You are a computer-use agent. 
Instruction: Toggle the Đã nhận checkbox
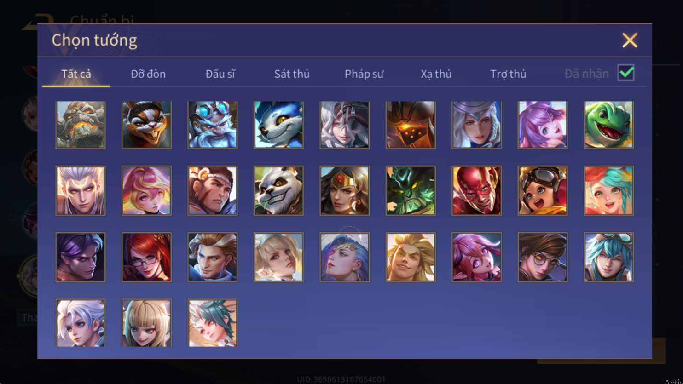[626, 73]
